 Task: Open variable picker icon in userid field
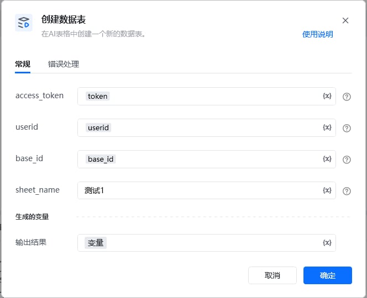point(327,127)
